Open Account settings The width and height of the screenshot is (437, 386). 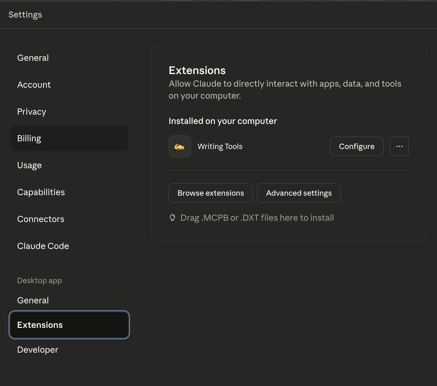click(x=34, y=85)
